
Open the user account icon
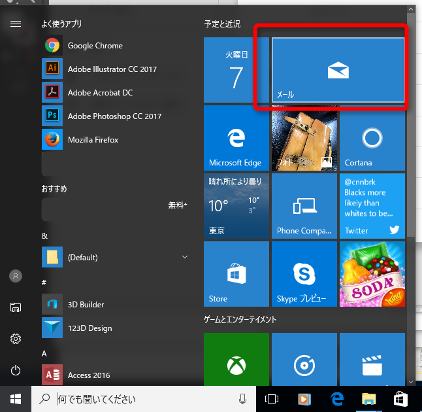pos(16,276)
